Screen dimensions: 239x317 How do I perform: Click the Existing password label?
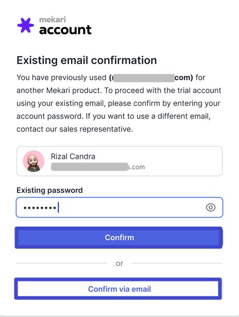pos(49,190)
